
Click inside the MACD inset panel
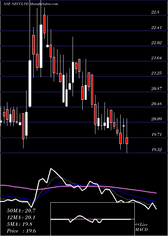pos(92,219)
